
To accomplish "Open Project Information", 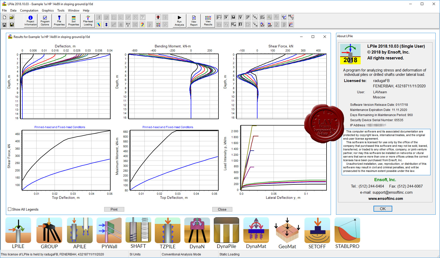I will [31, 21].
